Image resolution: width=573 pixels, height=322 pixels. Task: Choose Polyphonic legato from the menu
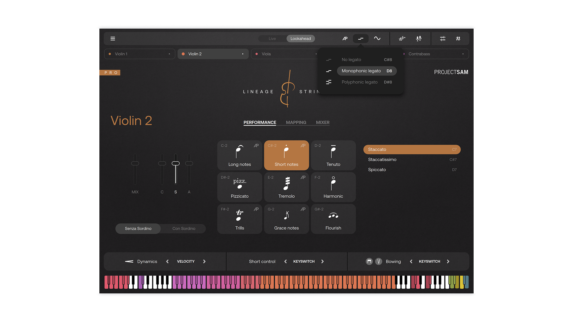click(x=367, y=82)
